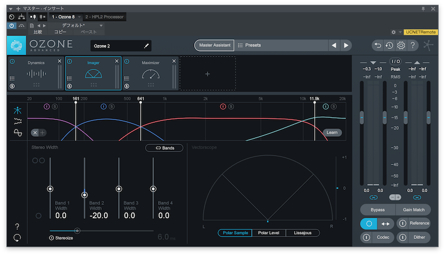Screen dimensions: 445x255
Task: Solo the blue band 2
Action: tap(112, 107)
